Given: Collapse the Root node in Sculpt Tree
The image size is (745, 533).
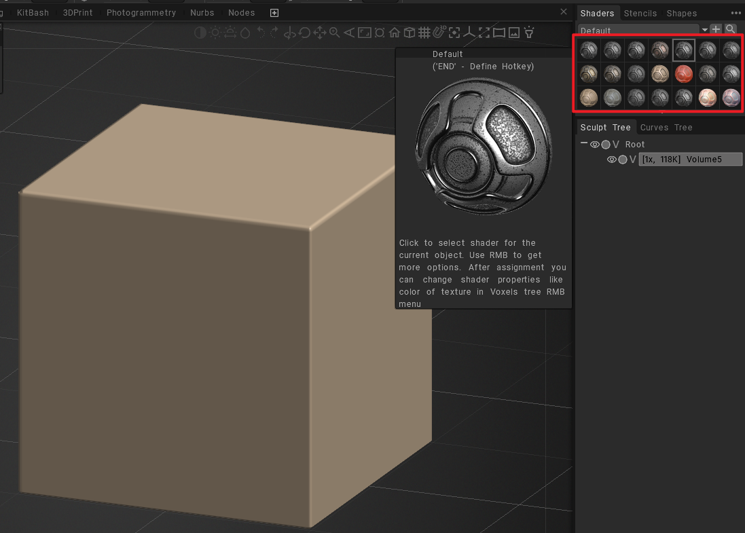Looking at the screenshot, I should pos(583,144).
